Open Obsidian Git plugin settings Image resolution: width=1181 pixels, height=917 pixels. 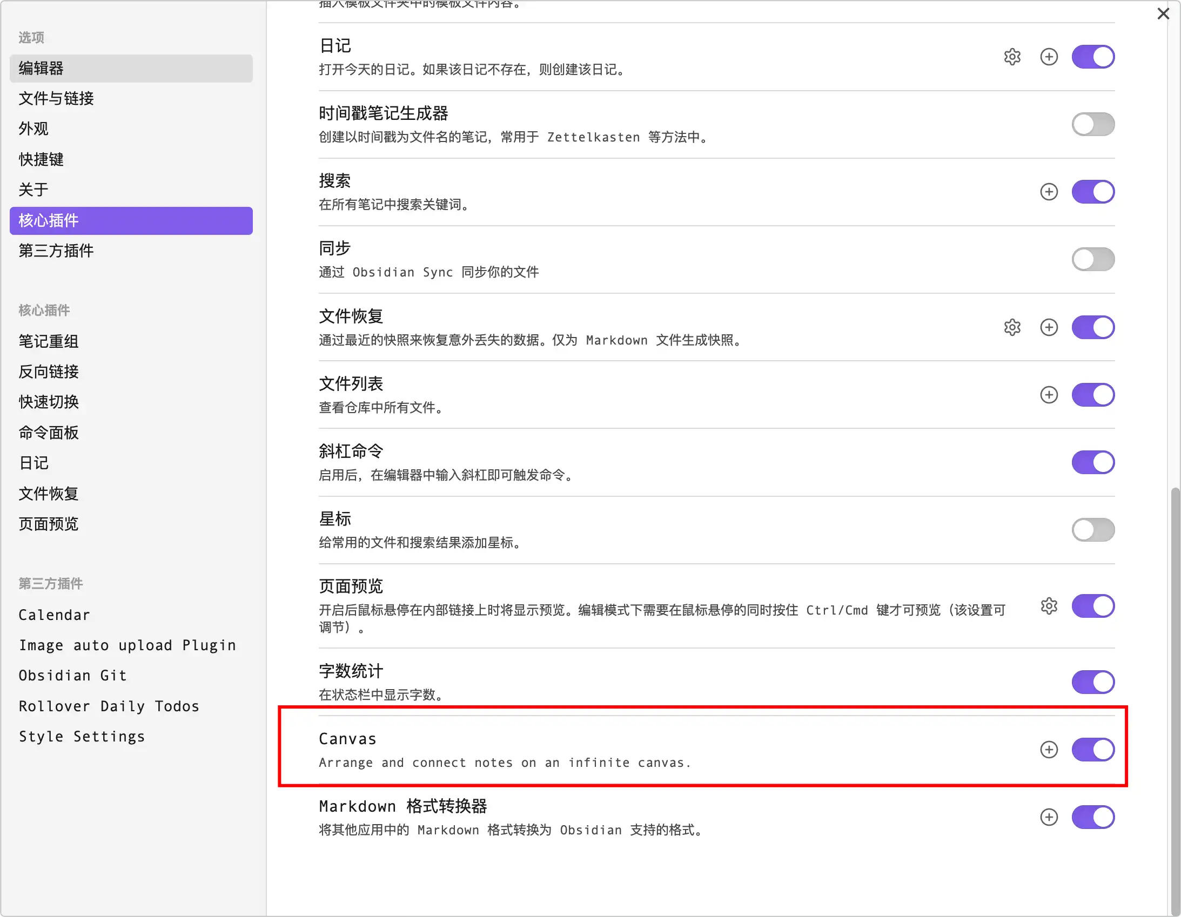(72, 676)
